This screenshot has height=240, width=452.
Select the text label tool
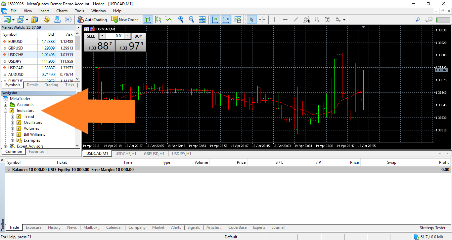click(328, 19)
